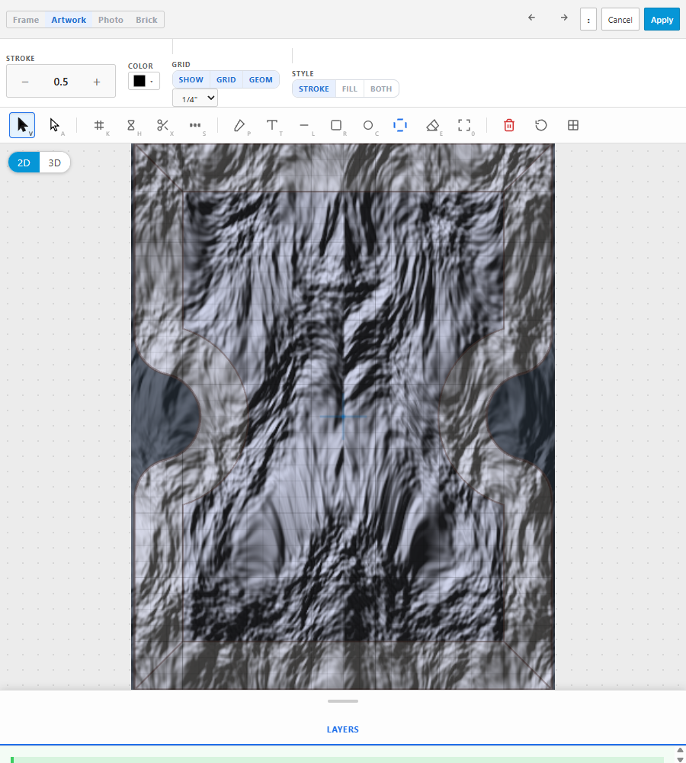Open the more options menu button

[588, 20]
